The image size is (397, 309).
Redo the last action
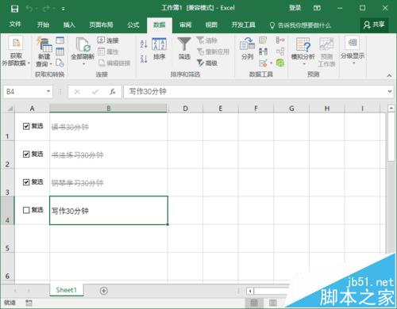46,9
